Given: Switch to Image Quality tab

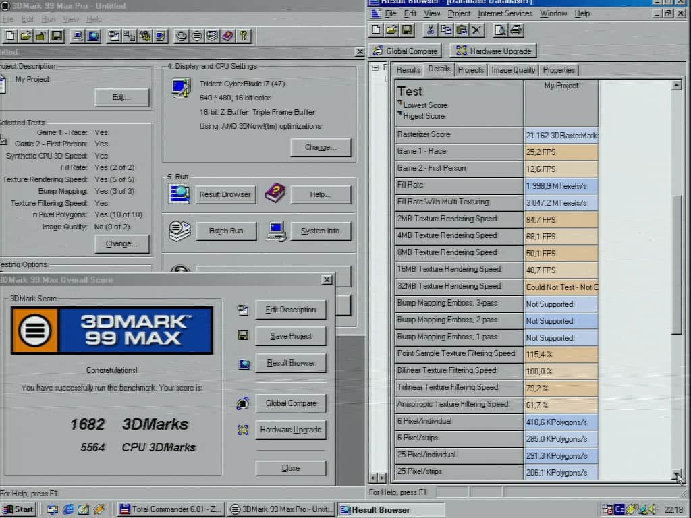Looking at the screenshot, I should click(x=513, y=70).
